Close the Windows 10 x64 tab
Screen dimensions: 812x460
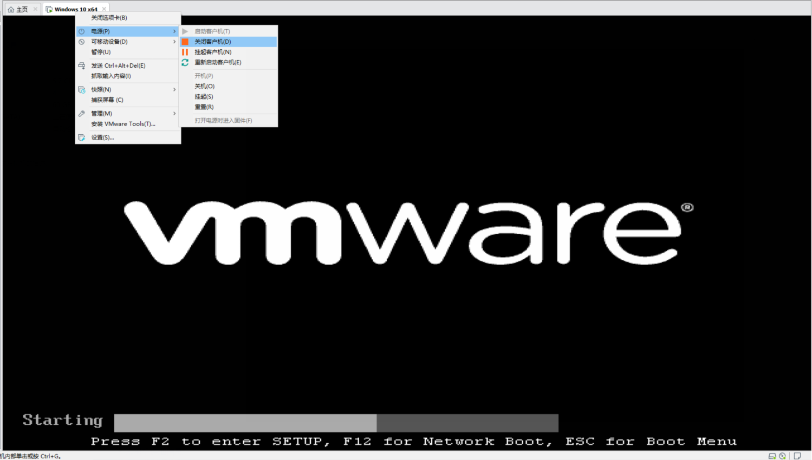104,9
